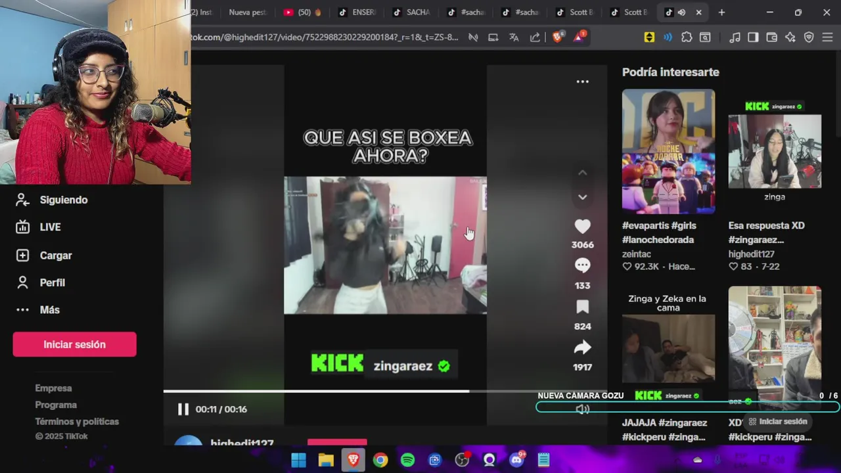
Task: Click Brave Rewards triangle icon
Action: [x=579, y=37]
